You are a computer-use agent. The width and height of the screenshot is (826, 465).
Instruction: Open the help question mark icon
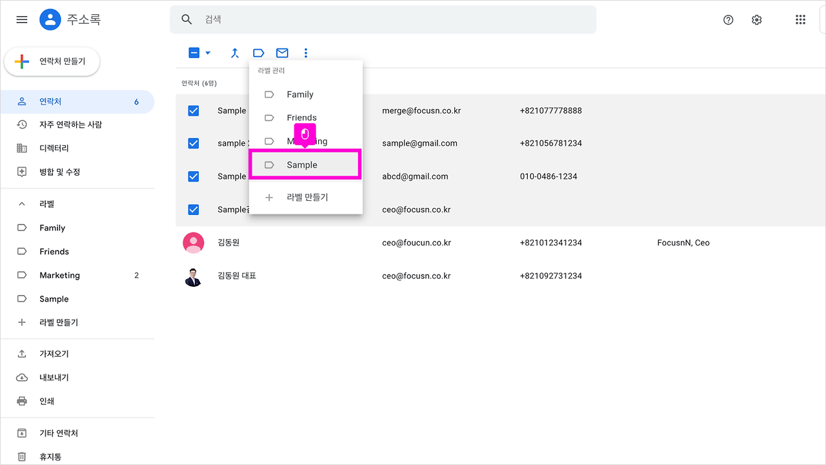click(729, 19)
